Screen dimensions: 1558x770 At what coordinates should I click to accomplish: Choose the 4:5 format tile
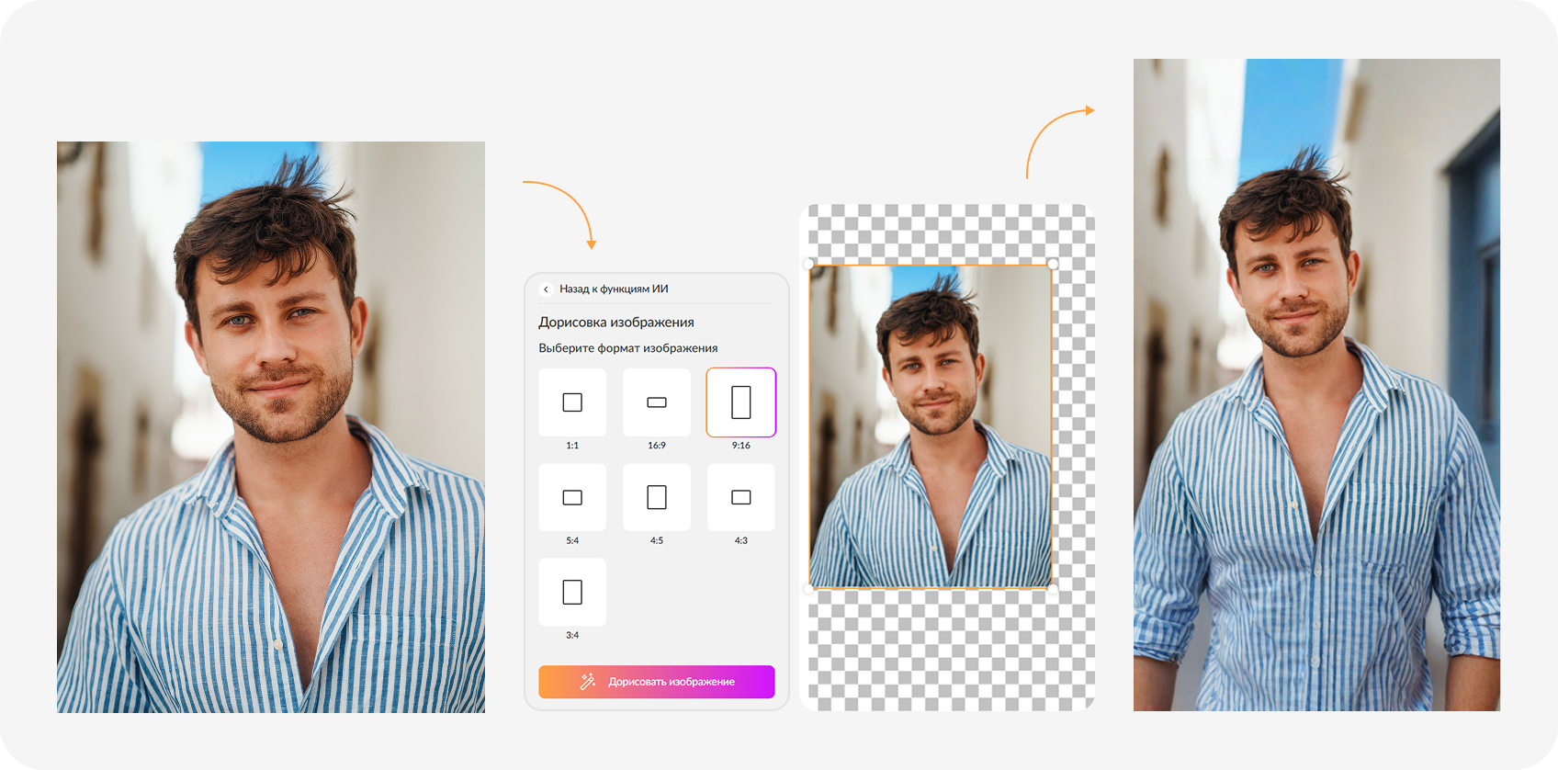[657, 497]
